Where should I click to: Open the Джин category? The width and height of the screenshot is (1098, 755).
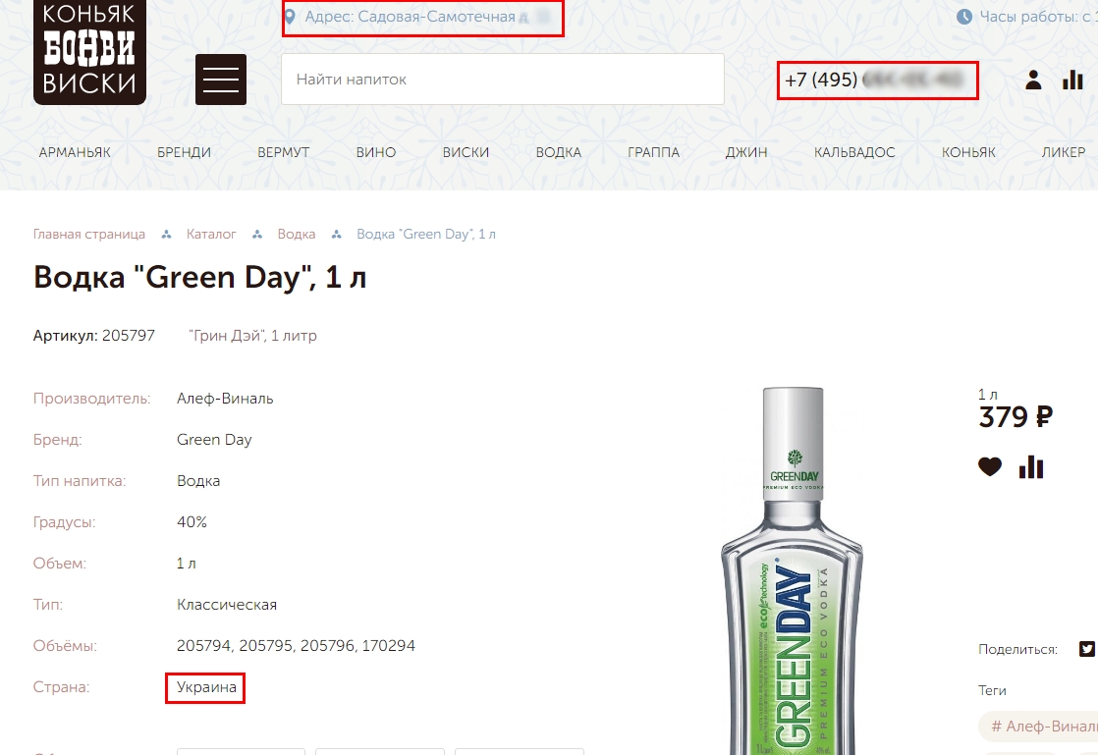[x=746, y=152]
